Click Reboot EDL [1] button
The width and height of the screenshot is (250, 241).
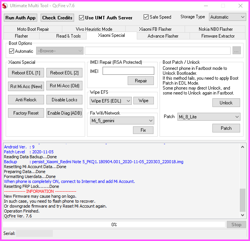coord(26,73)
